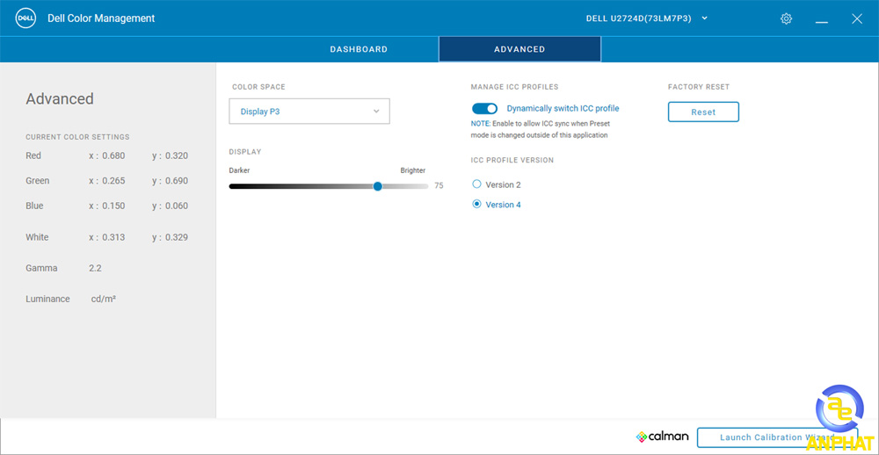
Task: Open the Display P3 color space dropdown
Action: point(309,112)
